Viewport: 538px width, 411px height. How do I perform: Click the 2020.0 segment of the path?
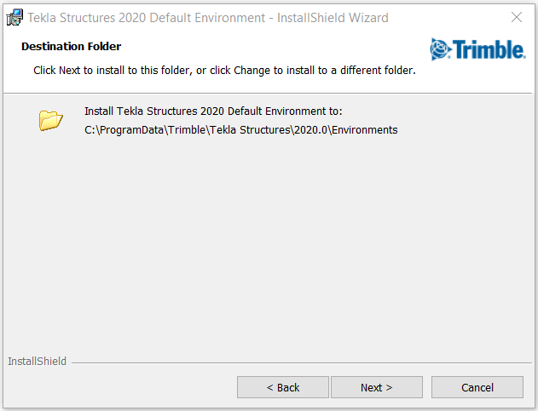[310, 130]
